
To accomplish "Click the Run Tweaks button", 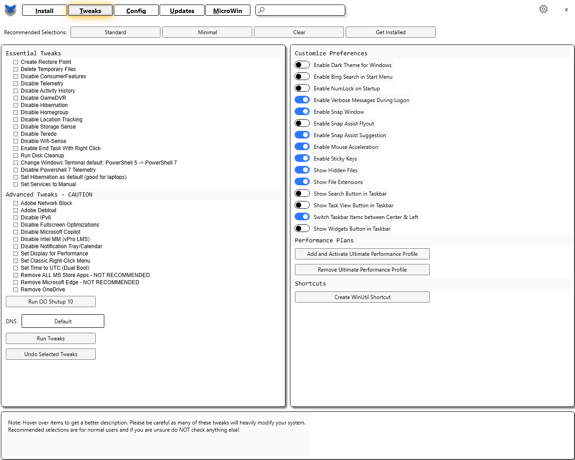I will point(50,338).
